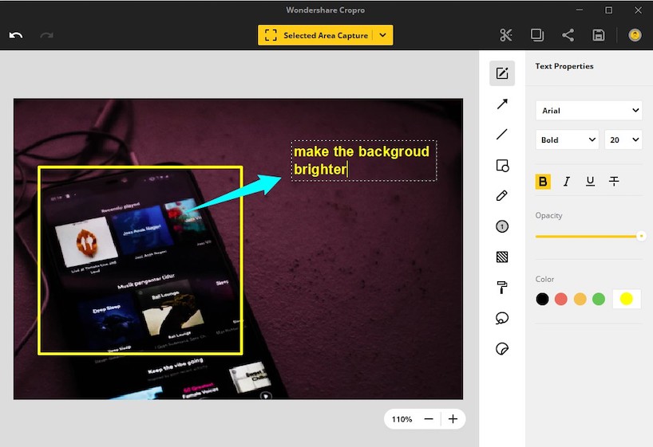Screen dimensions: 653x447
Task: Expand the capture mode dropdown arrow
Action: 383,35
